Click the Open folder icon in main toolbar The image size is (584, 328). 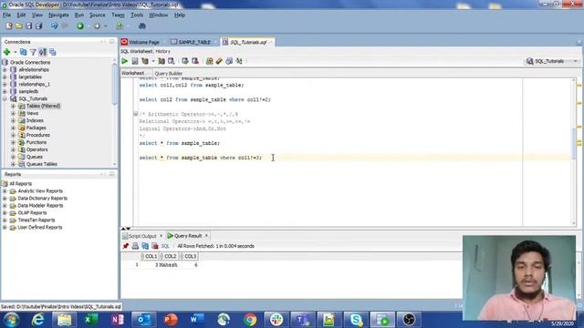click(18, 26)
